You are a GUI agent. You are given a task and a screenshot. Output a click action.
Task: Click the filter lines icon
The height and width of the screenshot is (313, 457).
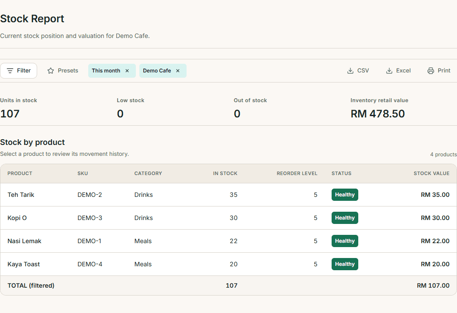tap(10, 71)
